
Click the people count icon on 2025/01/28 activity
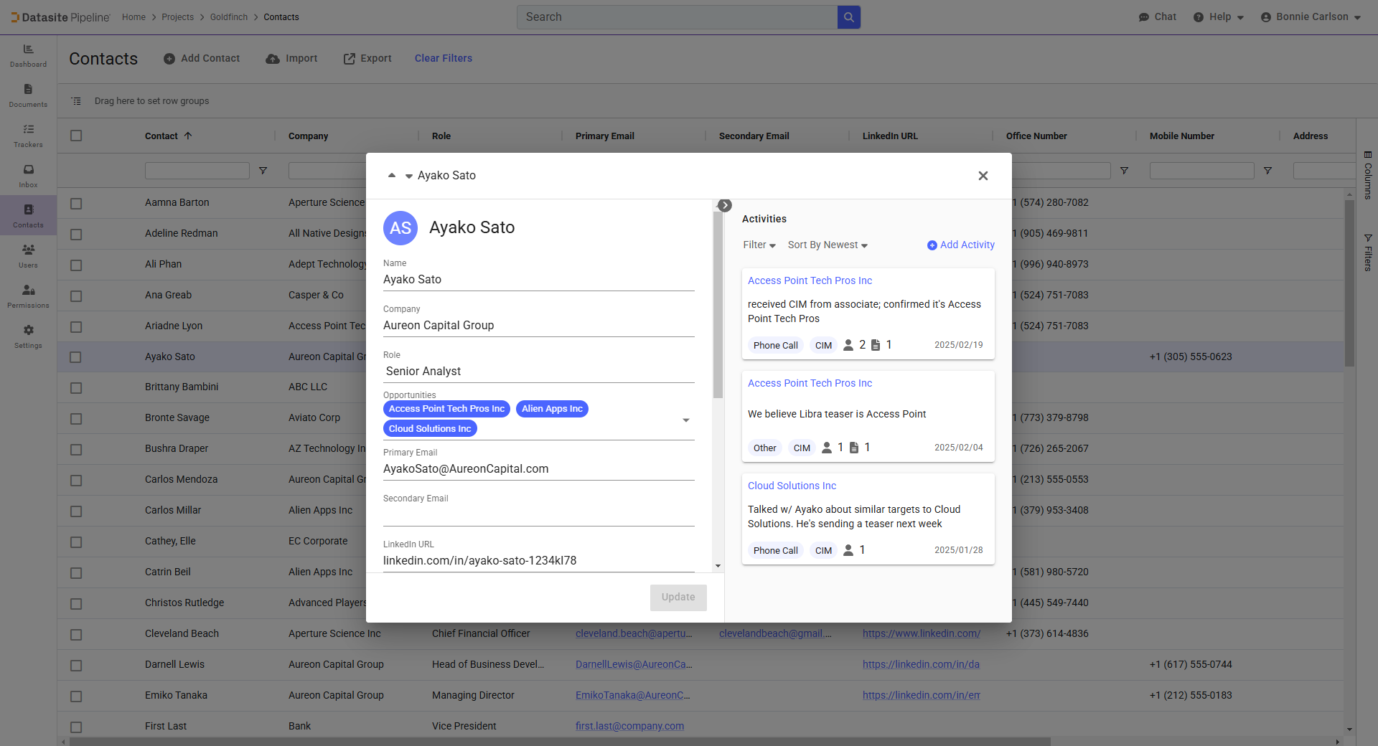pos(848,550)
